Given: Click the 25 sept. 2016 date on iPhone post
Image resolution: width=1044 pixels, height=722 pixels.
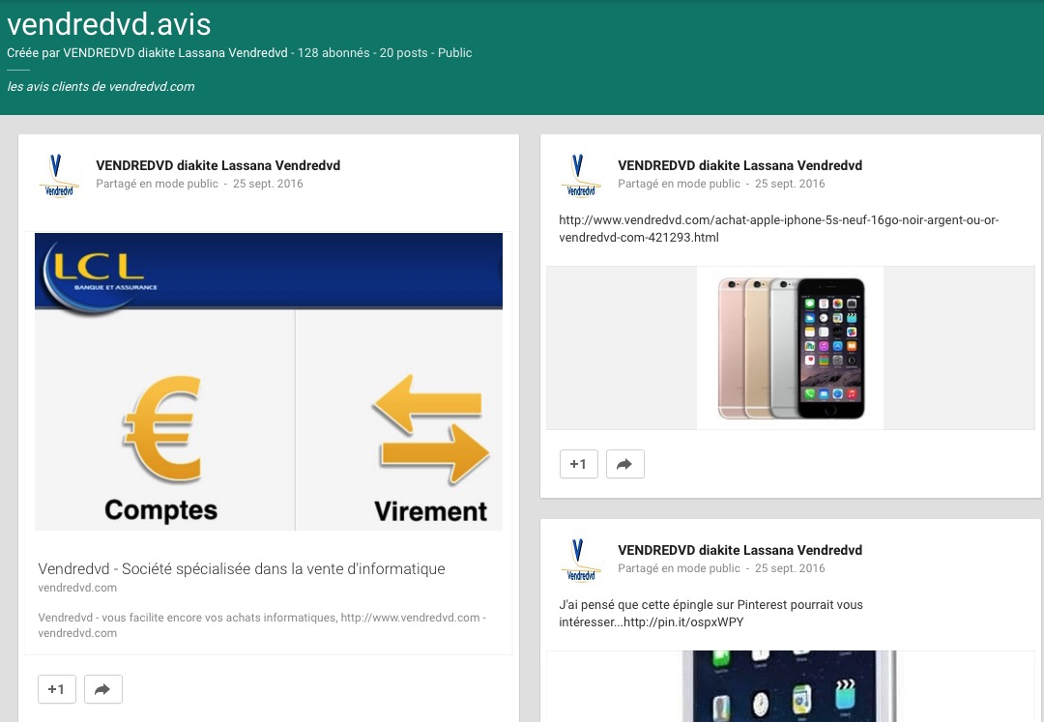Looking at the screenshot, I should (x=790, y=184).
